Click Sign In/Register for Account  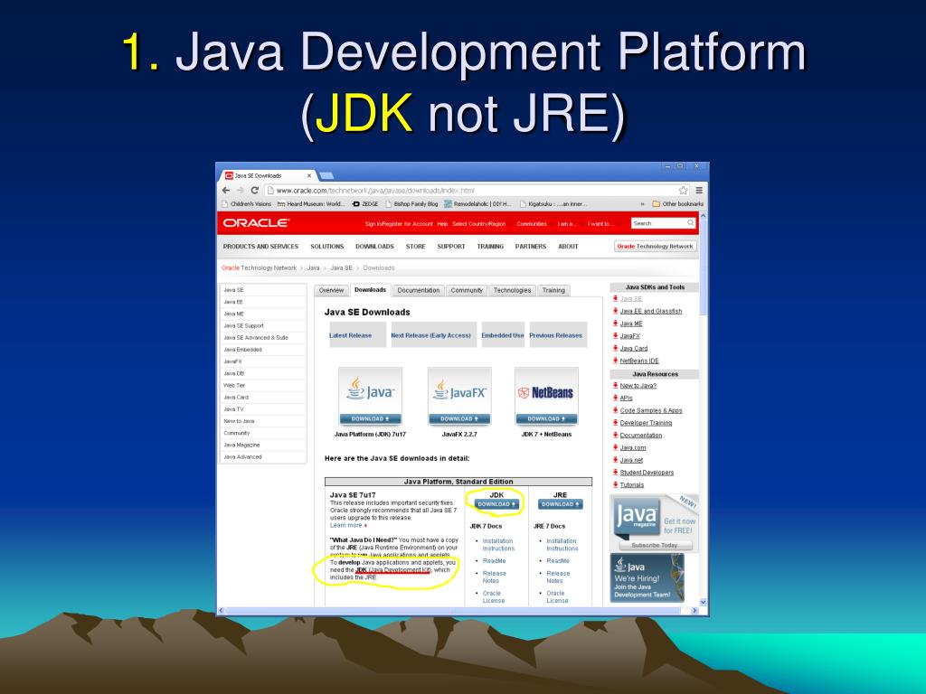pos(399,224)
